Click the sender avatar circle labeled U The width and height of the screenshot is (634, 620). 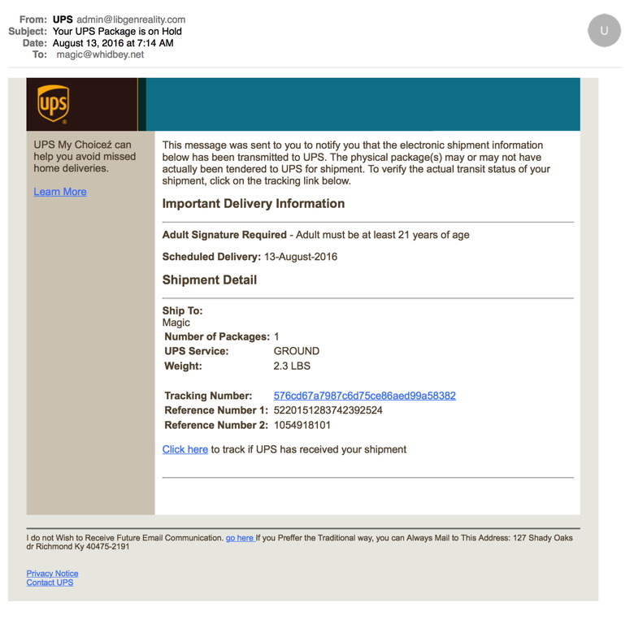pos(604,31)
